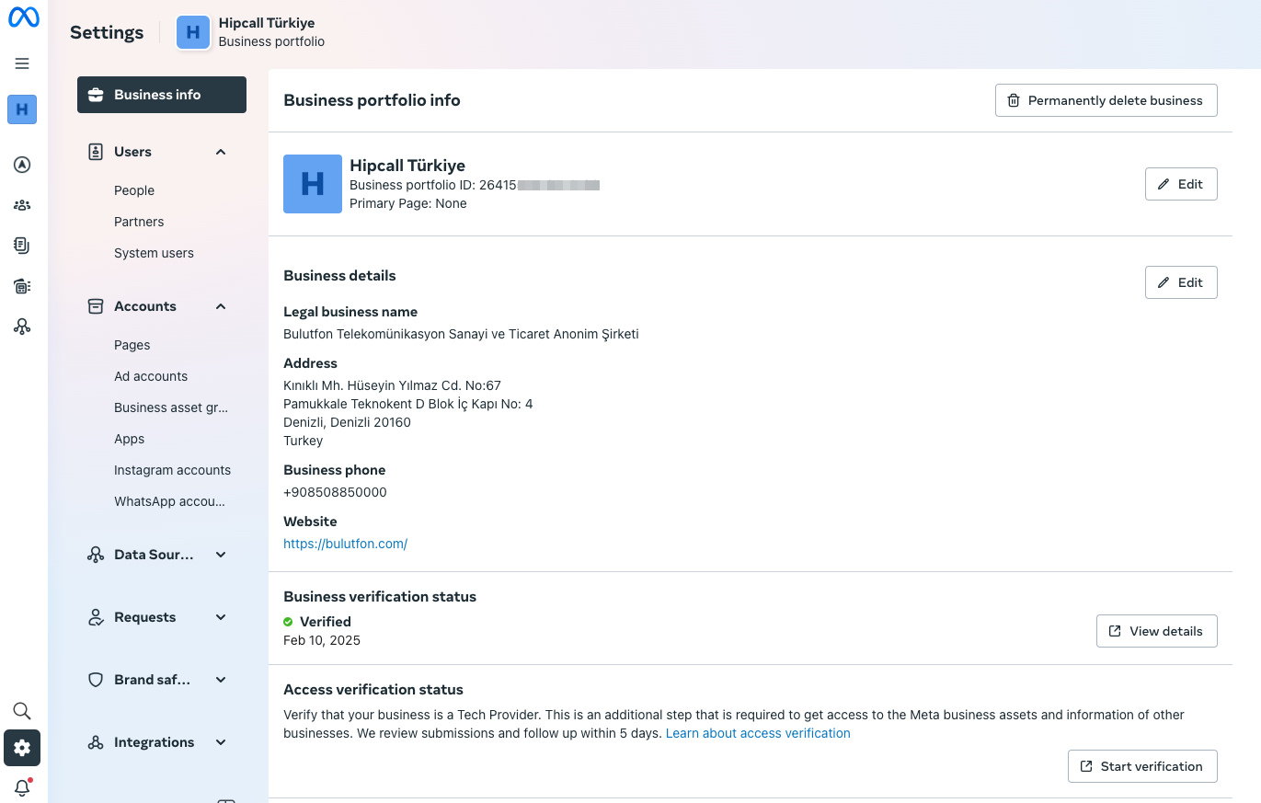Edit the Hipcall Türkiye portfolio info

pos(1181,184)
